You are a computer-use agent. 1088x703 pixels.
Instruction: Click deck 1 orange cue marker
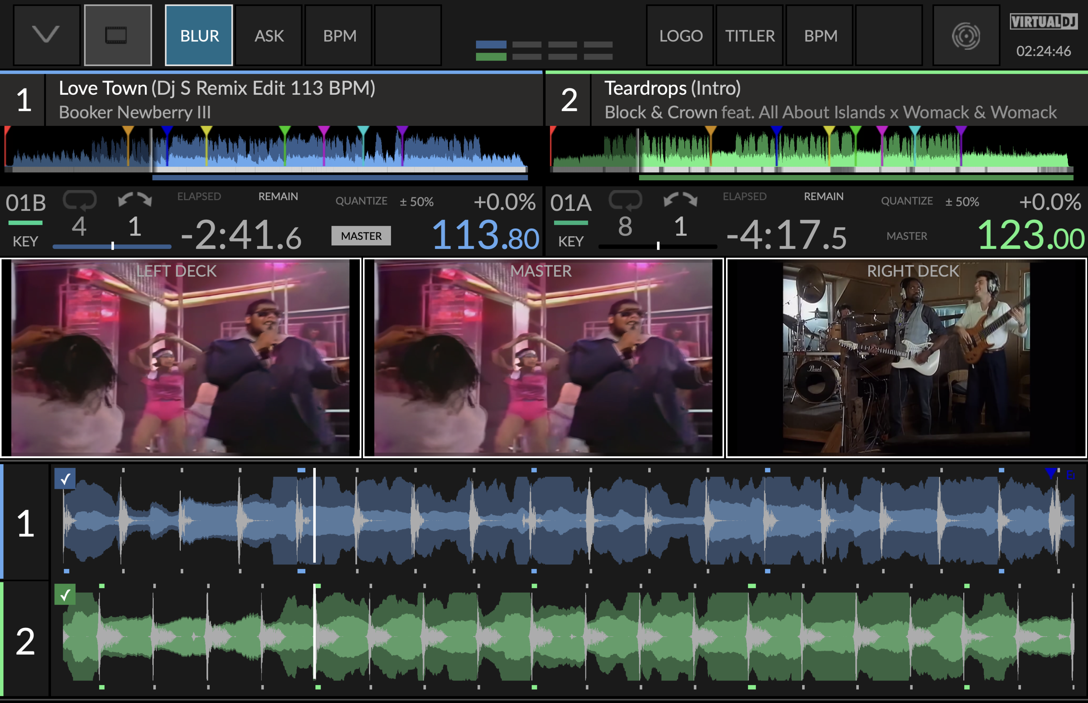(x=128, y=131)
